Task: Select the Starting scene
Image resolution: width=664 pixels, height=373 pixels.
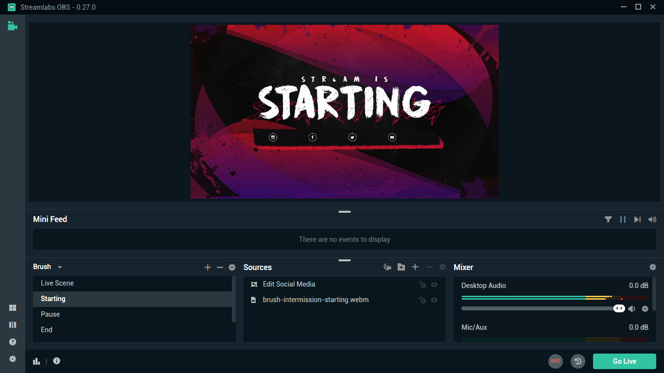Action: pos(132,299)
